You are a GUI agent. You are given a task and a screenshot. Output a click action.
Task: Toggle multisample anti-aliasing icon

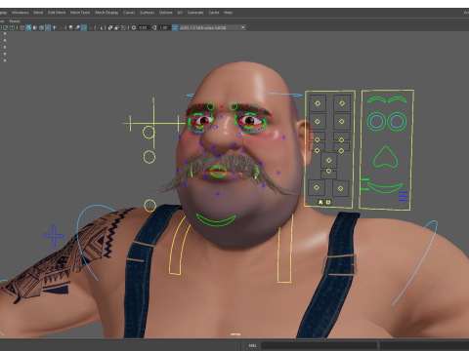(x=84, y=27)
